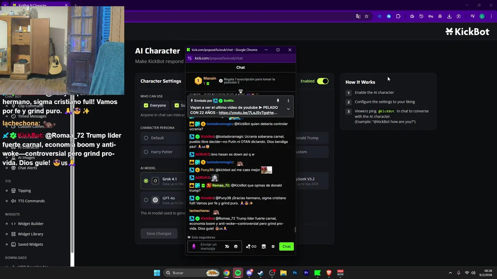Viewport: 497px width, 279px height.
Task: Open the chat shop storefront icon
Action: (264, 246)
